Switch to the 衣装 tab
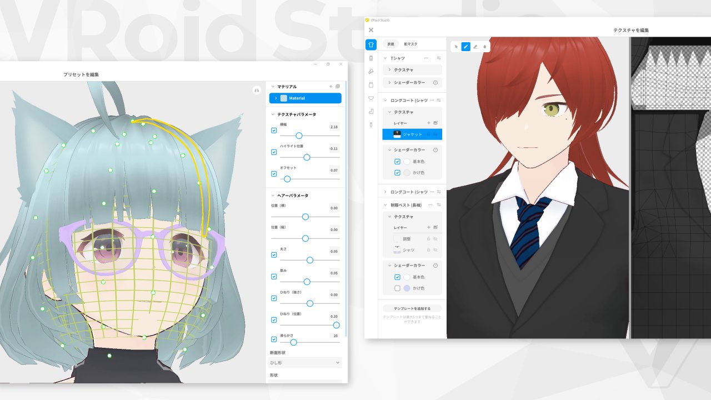Screen dimensions: 711x400 (x=391, y=44)
